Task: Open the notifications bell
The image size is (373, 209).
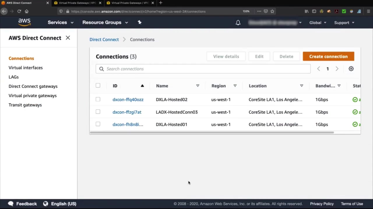Action: pos(238,23)
